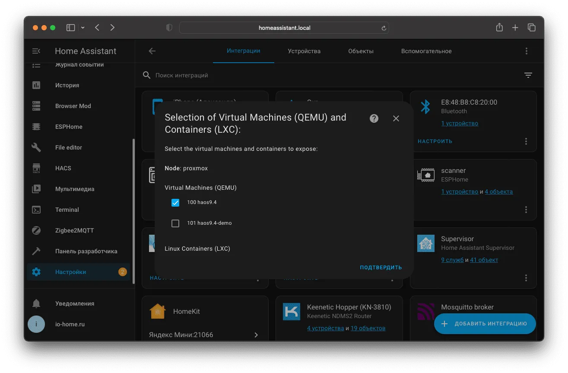Open the dialog help question mark icon

374,118
